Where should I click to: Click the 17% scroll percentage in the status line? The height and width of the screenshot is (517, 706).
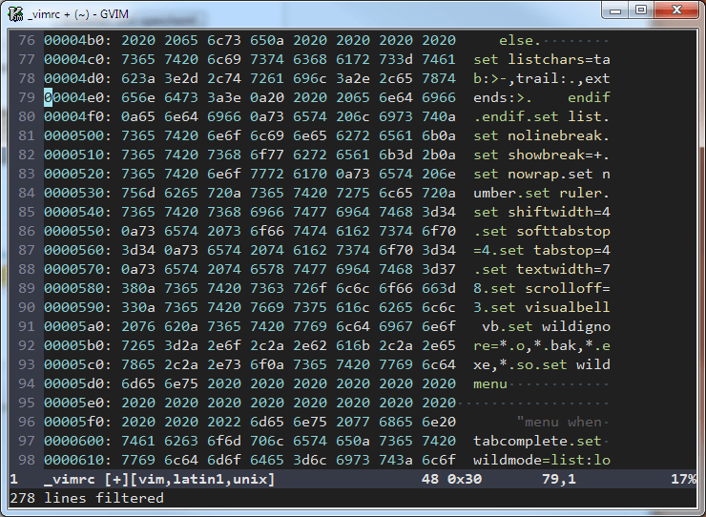tap(683, 479)
